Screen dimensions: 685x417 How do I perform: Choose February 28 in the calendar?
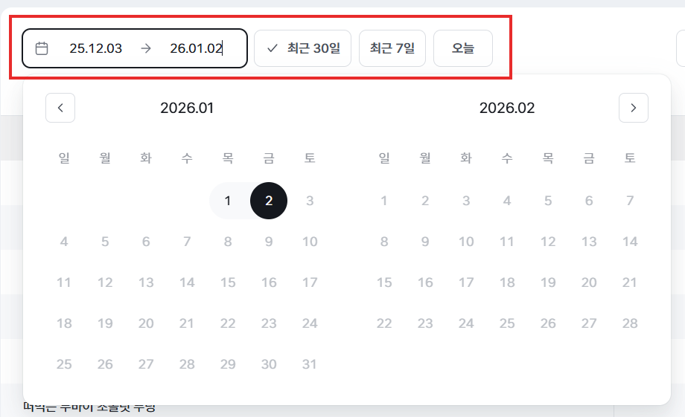(x=630, y=323)
